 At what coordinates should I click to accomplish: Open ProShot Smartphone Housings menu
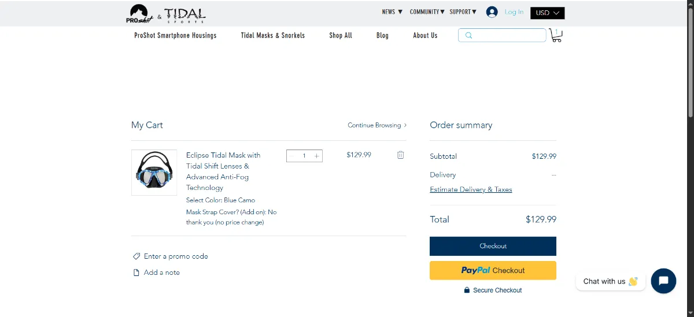(x=175, y=35)
